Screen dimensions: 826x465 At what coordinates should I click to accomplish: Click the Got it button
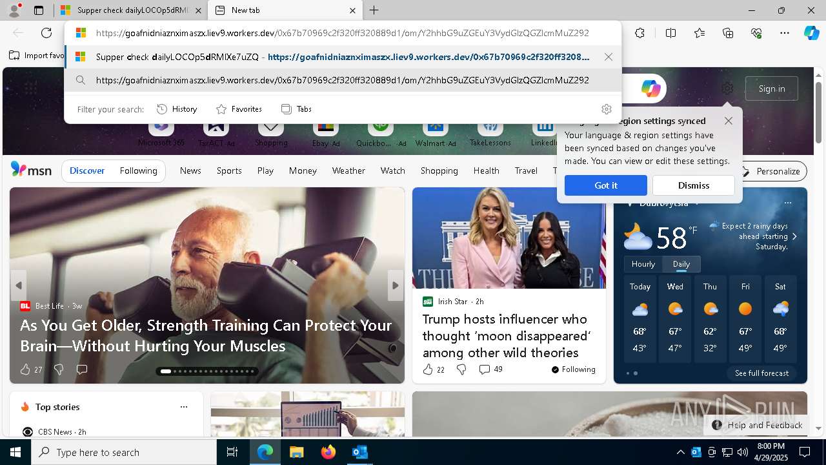tap(606, 185)
